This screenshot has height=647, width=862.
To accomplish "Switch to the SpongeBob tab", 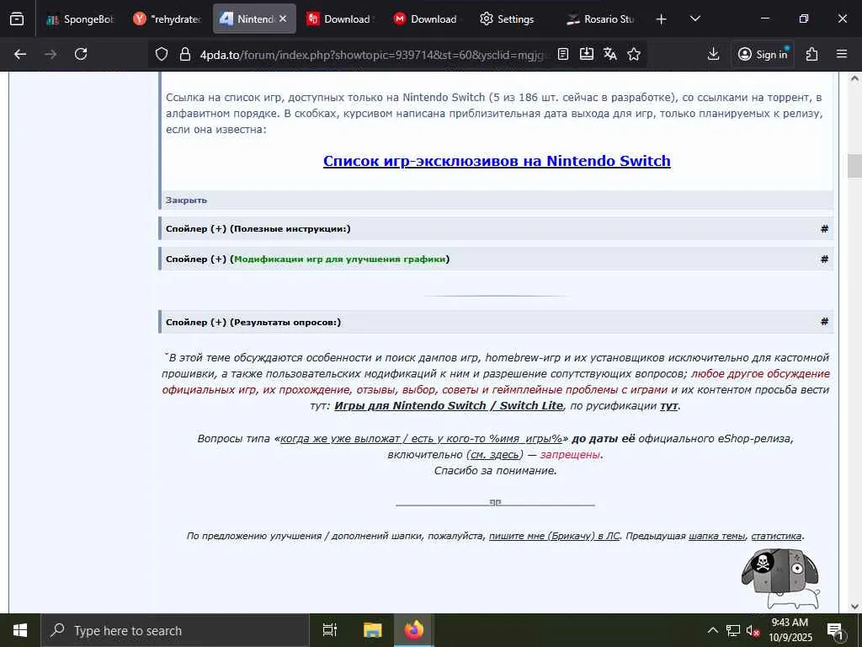I will coord(81,19).
